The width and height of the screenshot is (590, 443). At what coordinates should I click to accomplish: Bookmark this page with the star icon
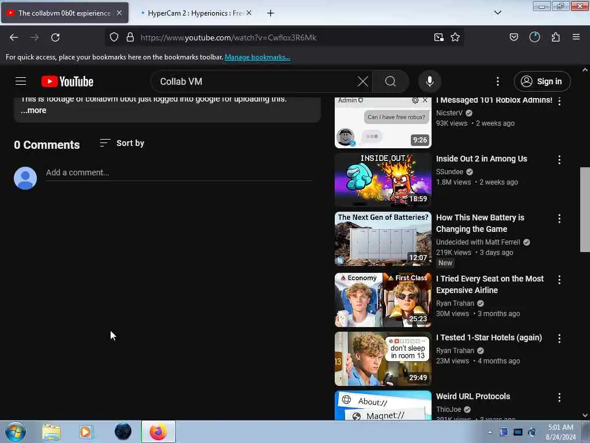click(455, 37)
